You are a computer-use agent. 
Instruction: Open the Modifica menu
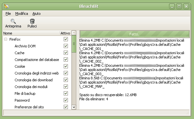[x=22, y=14]
